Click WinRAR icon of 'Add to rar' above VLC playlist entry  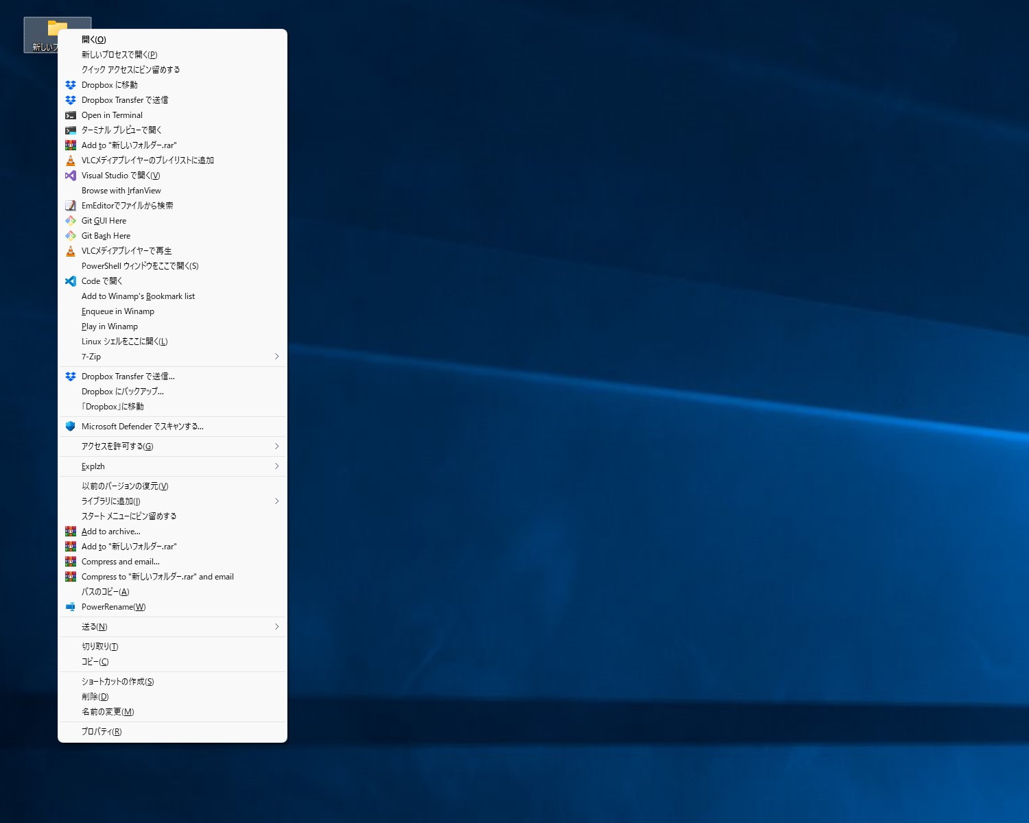(x=71, y=145)
